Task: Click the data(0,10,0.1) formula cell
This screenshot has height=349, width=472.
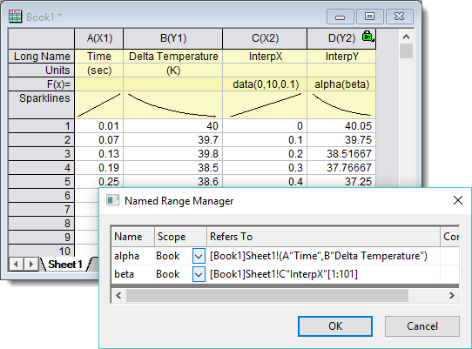Action: pyautogui.click(x=265, y=84)
